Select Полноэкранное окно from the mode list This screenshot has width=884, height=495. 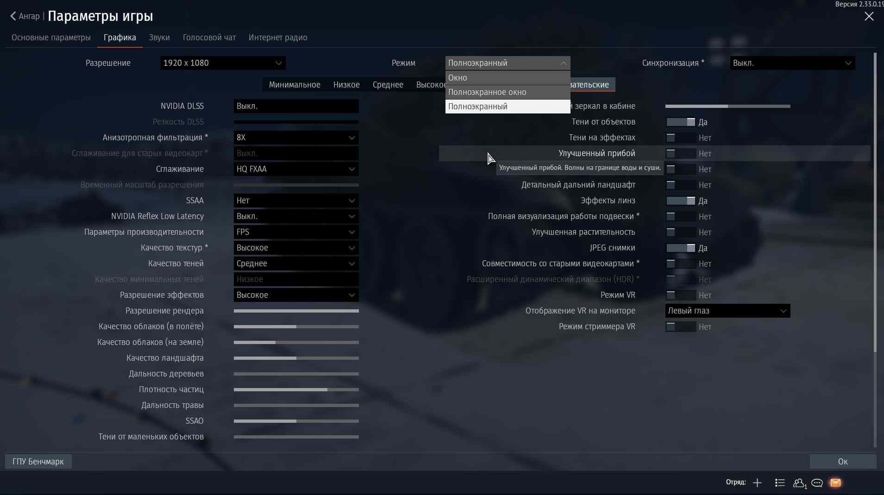tap(508, 92)
